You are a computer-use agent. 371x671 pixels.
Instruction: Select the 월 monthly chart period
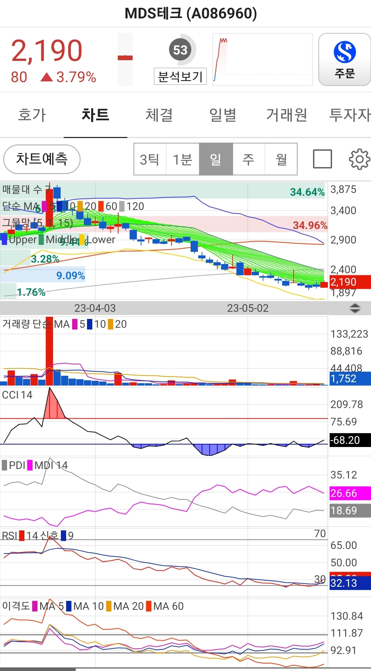pyautogui.click(x=281, y=159)
